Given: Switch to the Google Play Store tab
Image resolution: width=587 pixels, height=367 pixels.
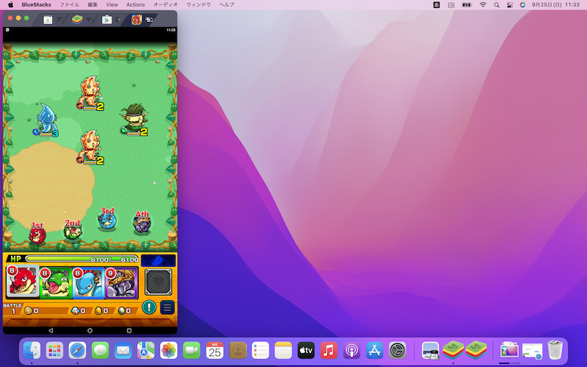Looking at the screenshot, I should tap(107, 20).
